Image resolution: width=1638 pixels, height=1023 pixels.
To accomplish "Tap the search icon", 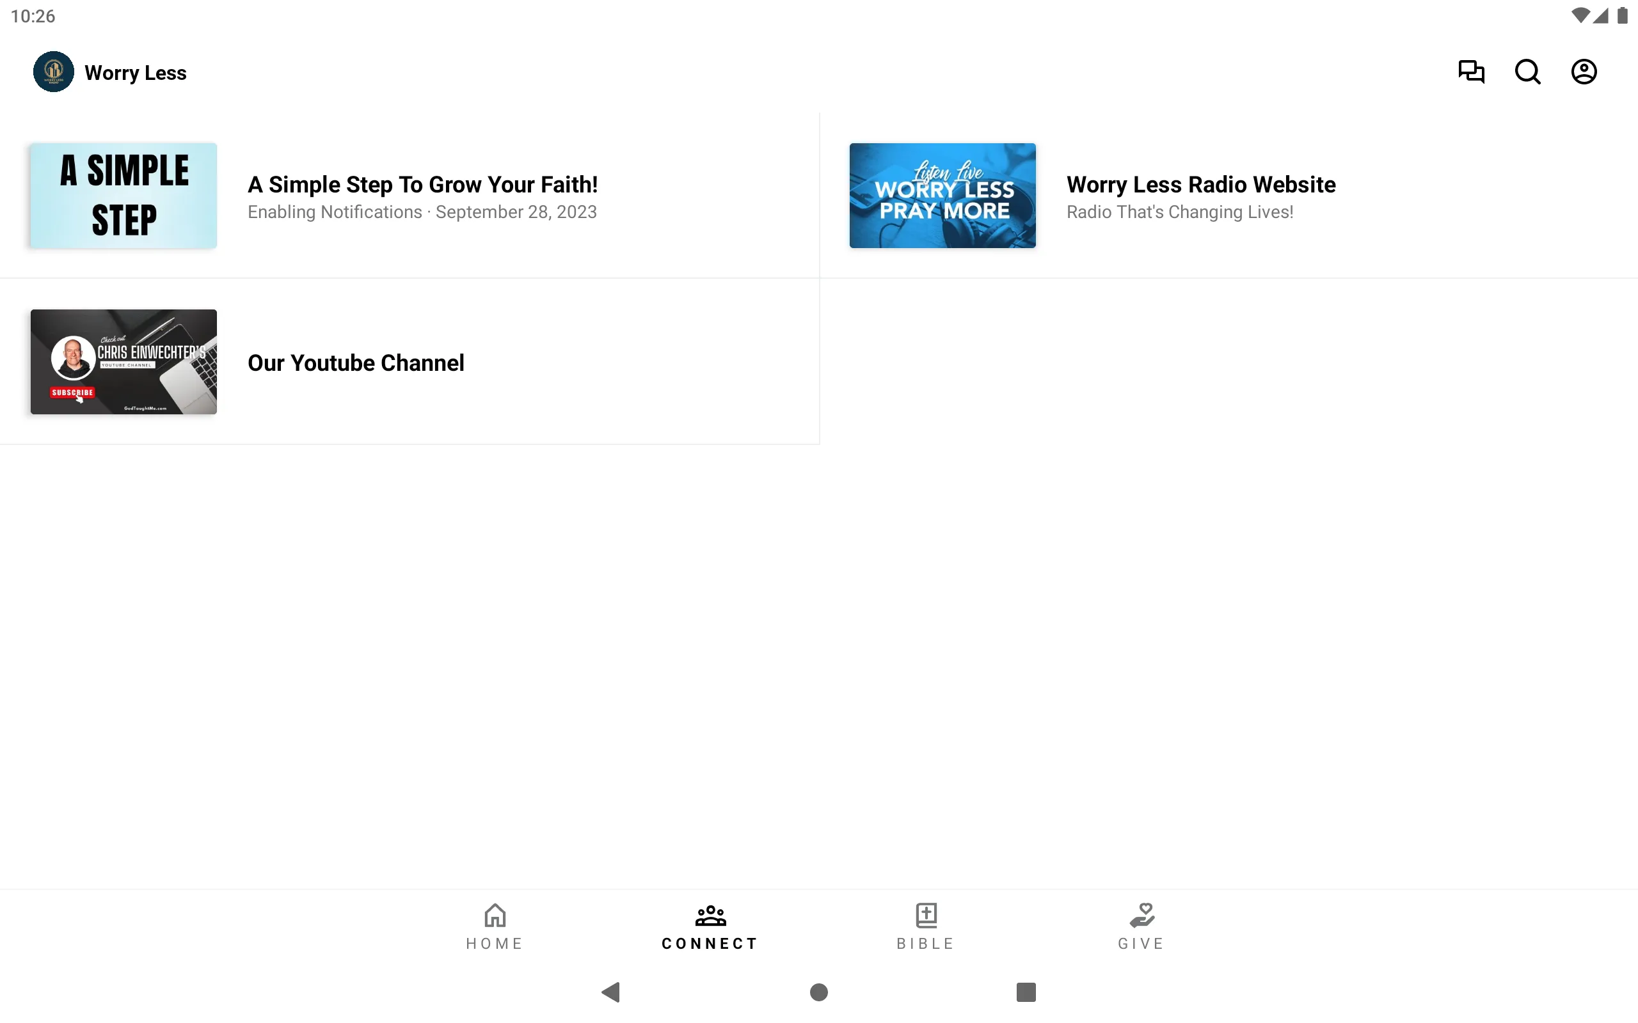I will (1527, 72).
